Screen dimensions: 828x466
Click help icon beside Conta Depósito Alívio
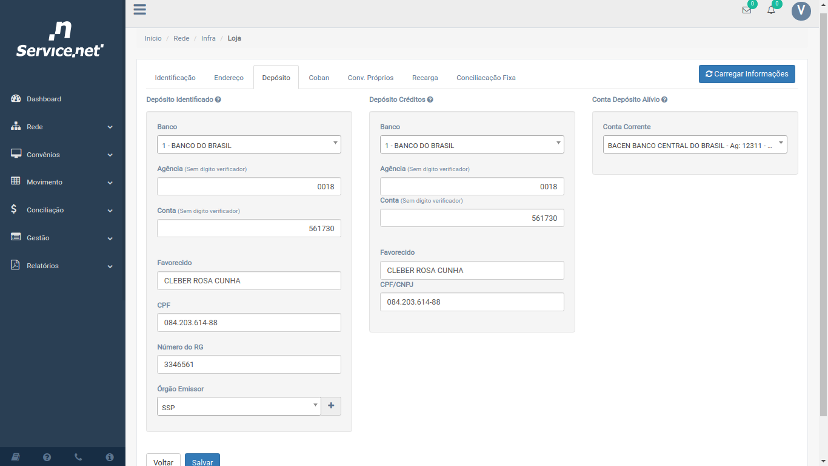pos(664,100)
